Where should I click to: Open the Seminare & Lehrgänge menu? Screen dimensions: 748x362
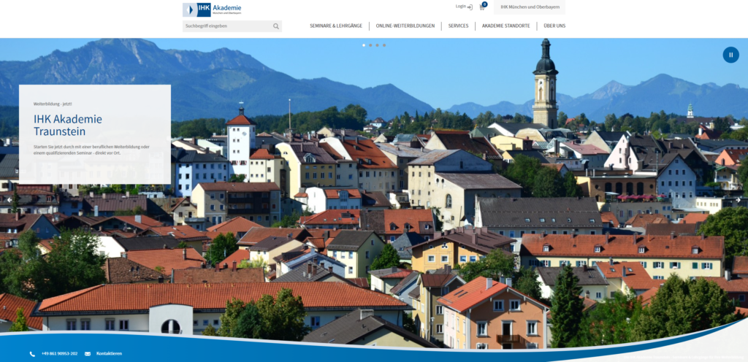click(336, 26)
